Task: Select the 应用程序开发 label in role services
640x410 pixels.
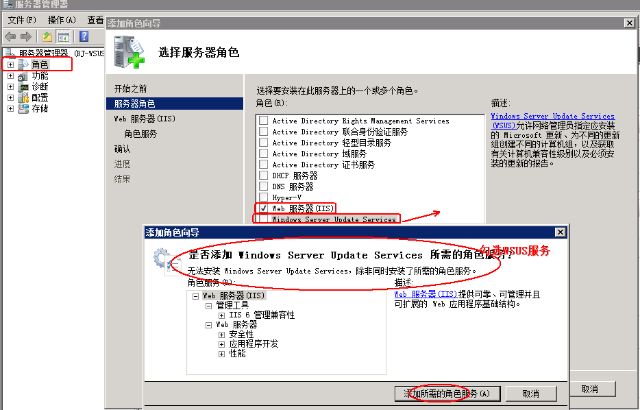Action: [254, 344]
